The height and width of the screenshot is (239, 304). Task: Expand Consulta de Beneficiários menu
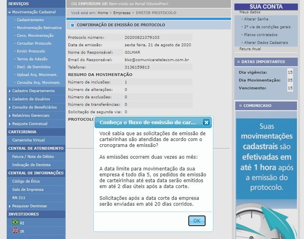pos(9,107)
